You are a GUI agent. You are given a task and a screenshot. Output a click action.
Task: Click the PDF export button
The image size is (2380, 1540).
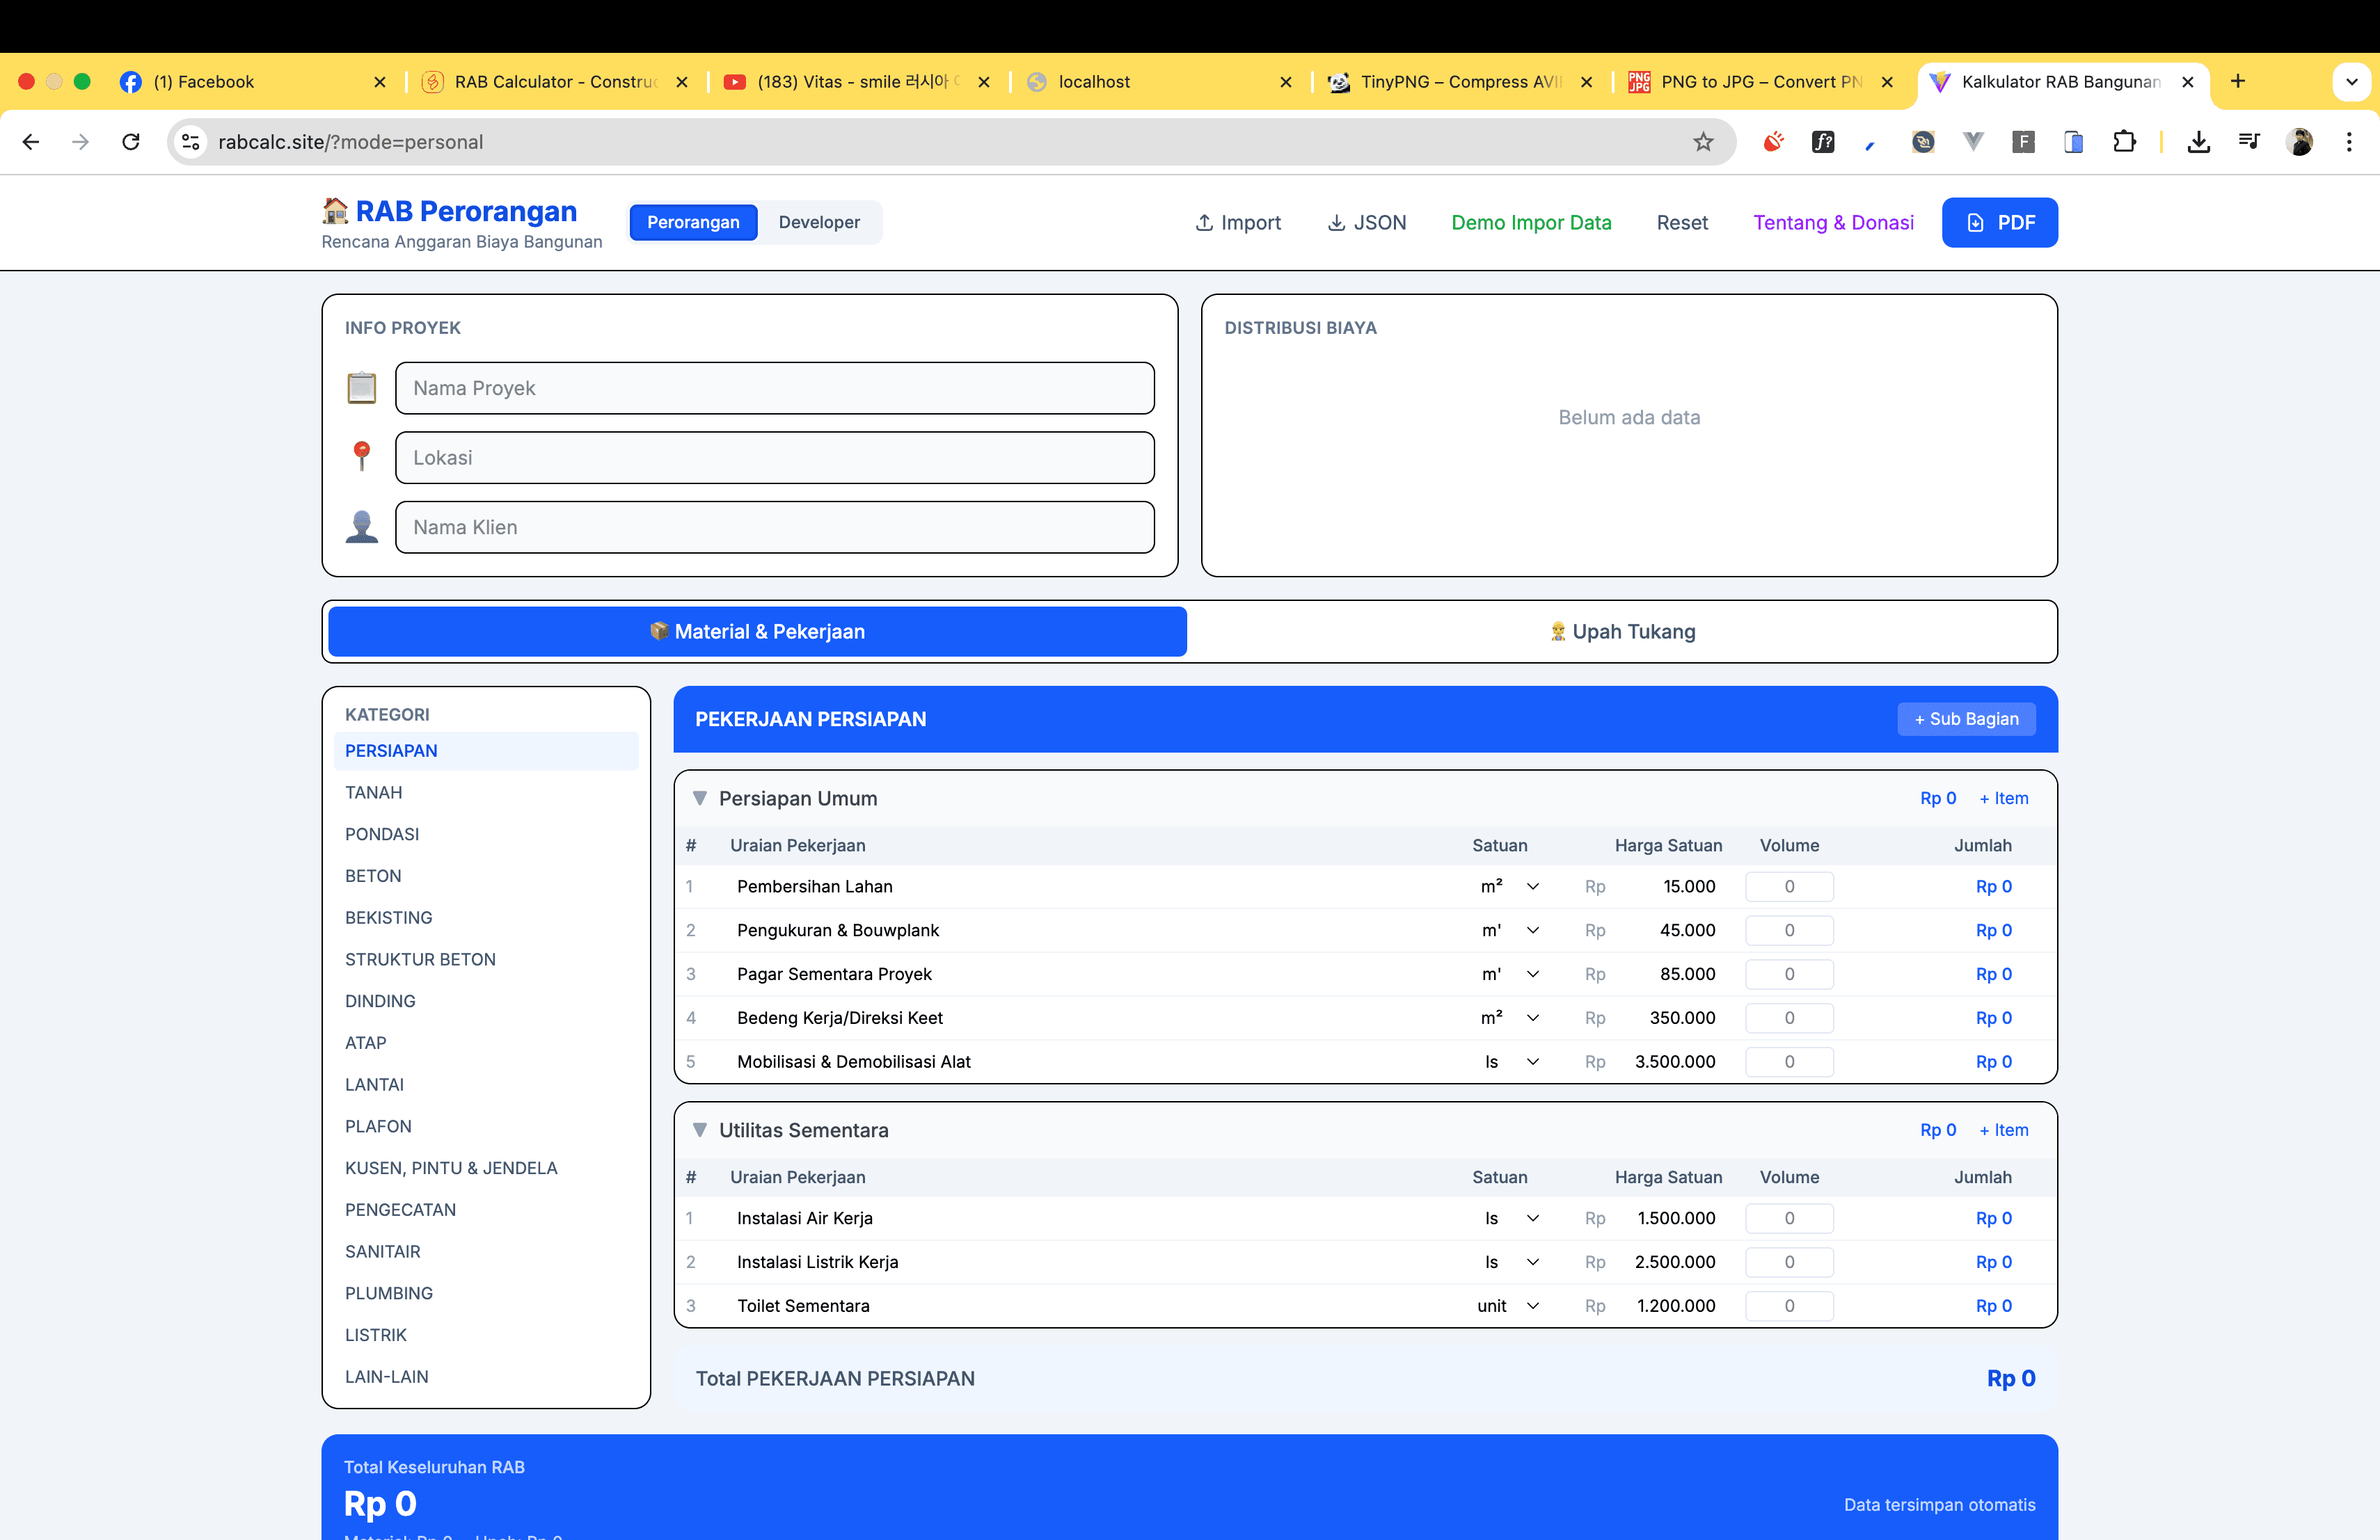pos(1999,222)
